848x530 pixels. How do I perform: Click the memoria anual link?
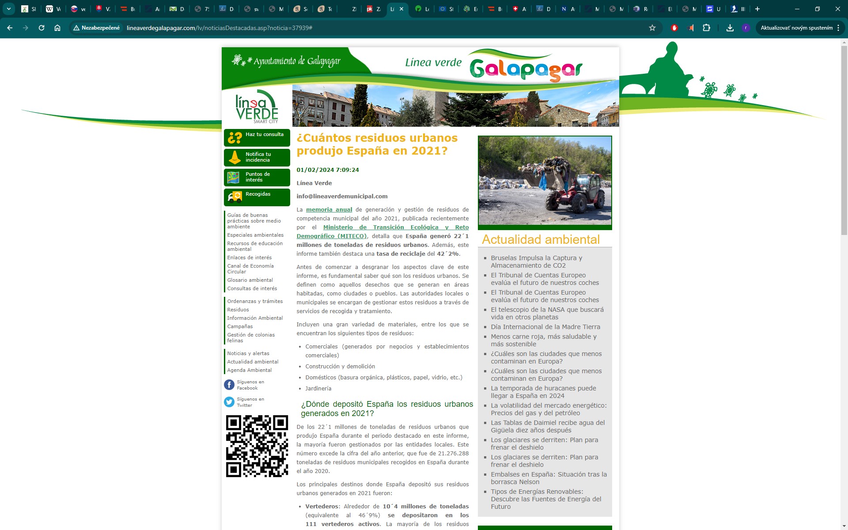[329, 210]
